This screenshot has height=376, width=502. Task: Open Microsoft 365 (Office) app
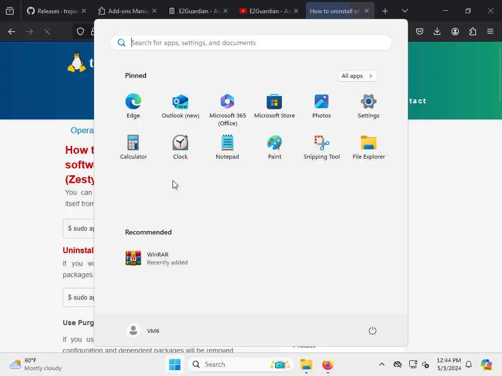[x=227, y=110]
